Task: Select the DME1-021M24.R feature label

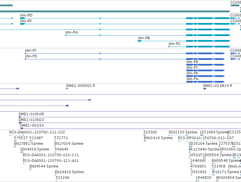Action: pyautogui.click(x=217, y=86)
